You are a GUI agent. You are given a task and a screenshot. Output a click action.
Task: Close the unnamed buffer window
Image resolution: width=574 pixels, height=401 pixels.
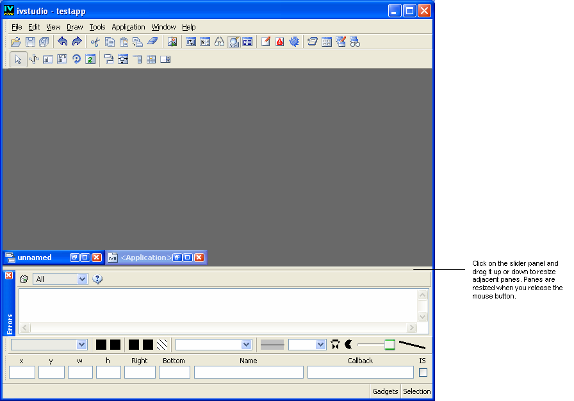(97, 258)
